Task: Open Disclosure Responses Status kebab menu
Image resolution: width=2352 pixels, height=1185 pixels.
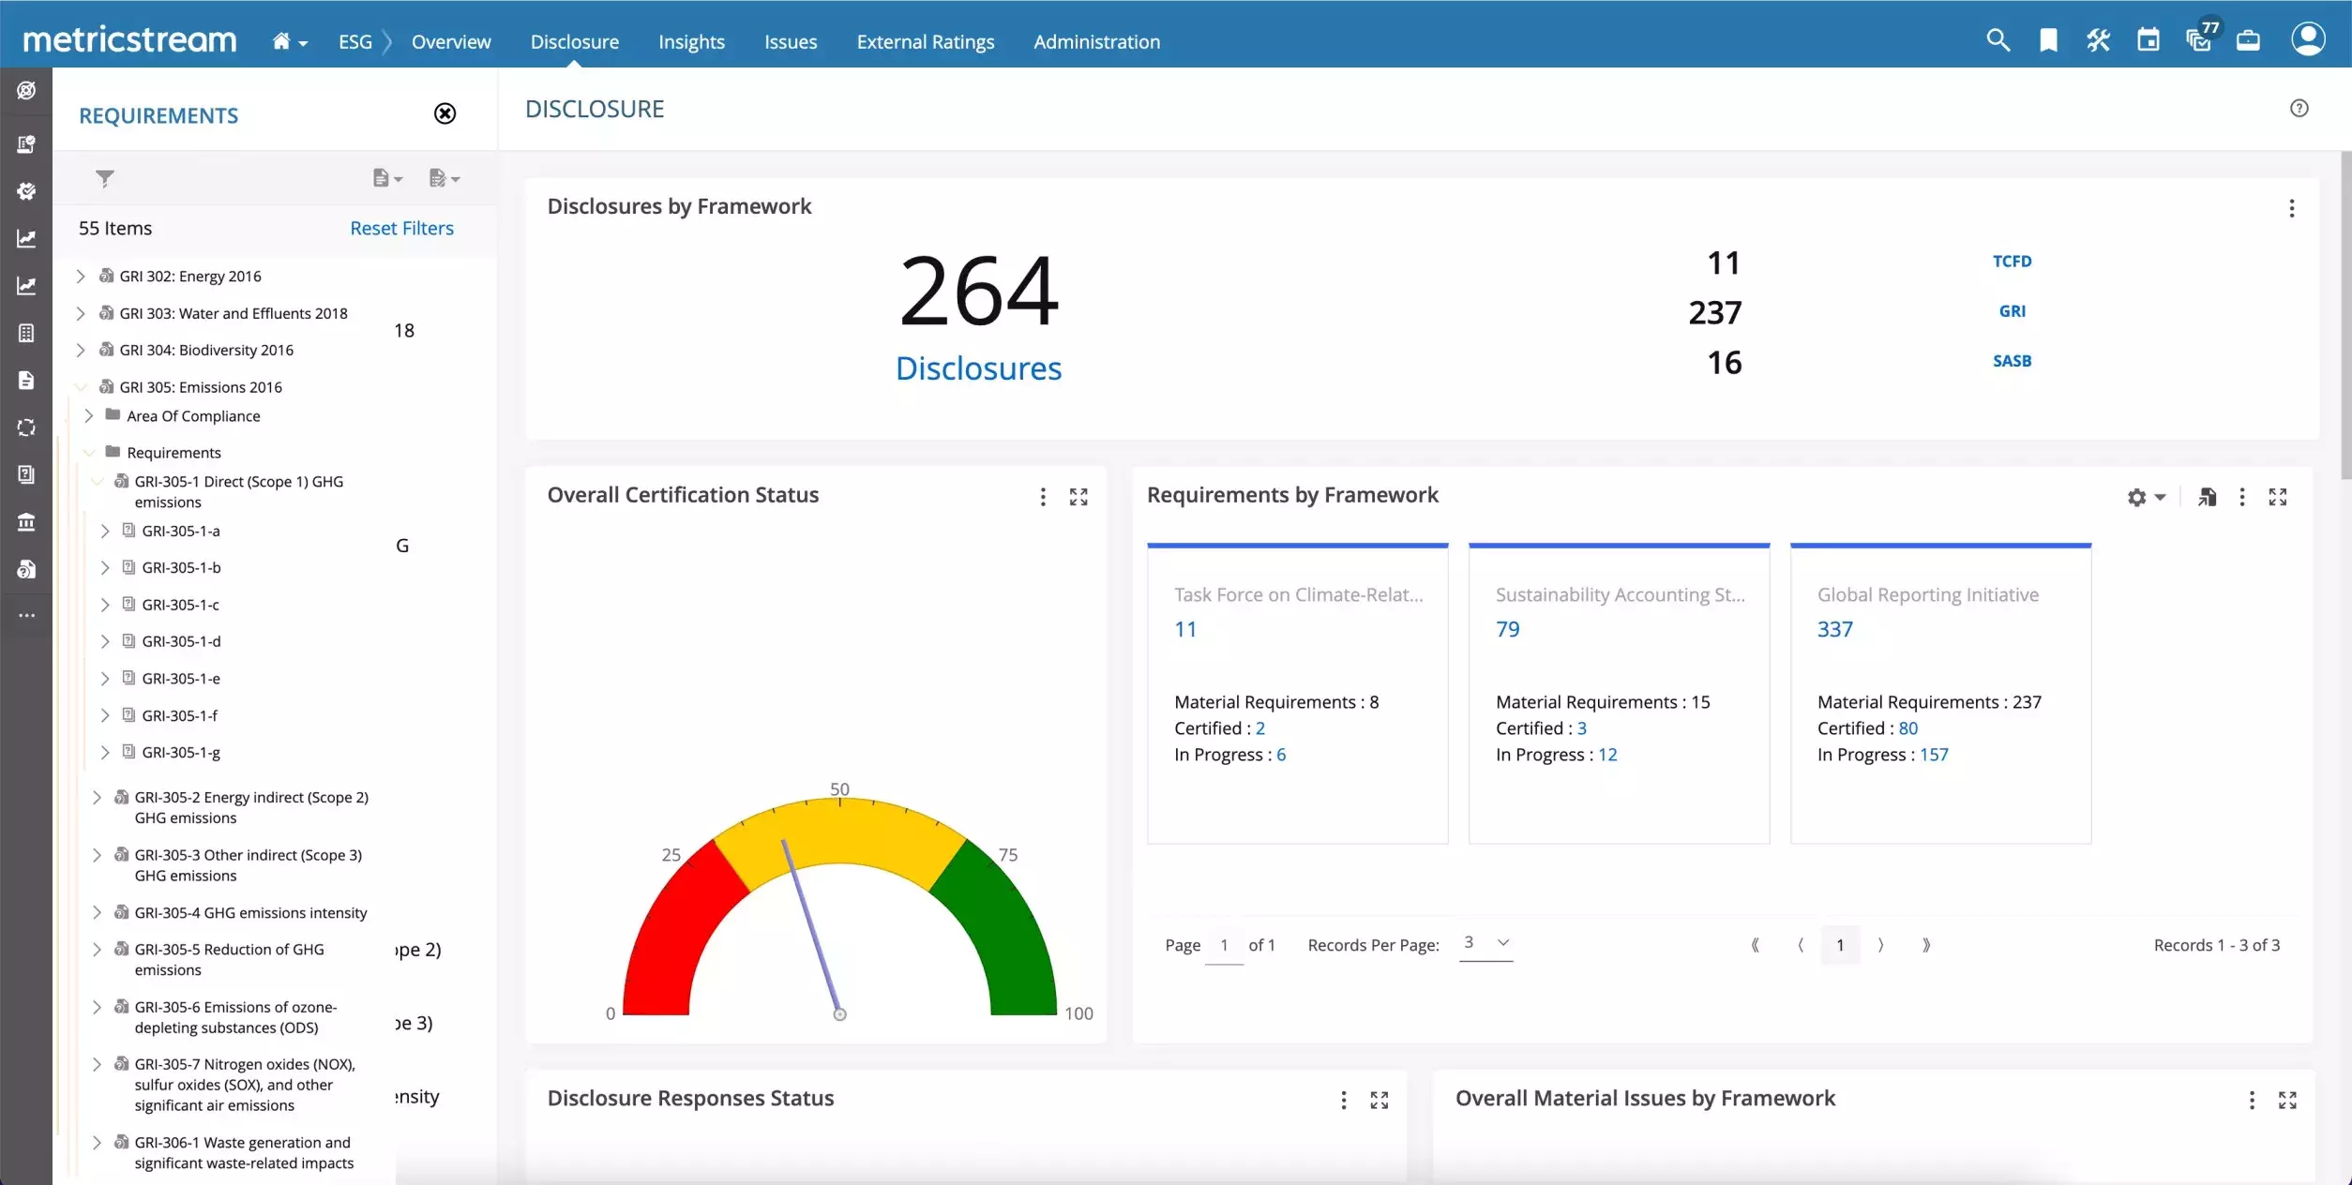Action: tap(1344, 1100)
